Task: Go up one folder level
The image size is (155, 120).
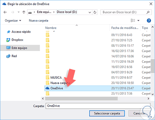Action: (24, 12)
